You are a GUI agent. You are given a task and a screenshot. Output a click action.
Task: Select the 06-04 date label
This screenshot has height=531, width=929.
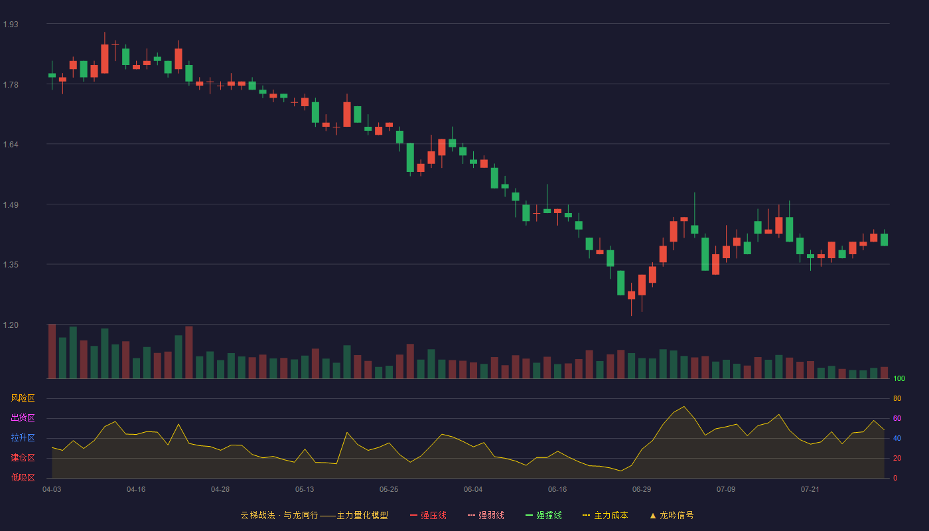473,489
